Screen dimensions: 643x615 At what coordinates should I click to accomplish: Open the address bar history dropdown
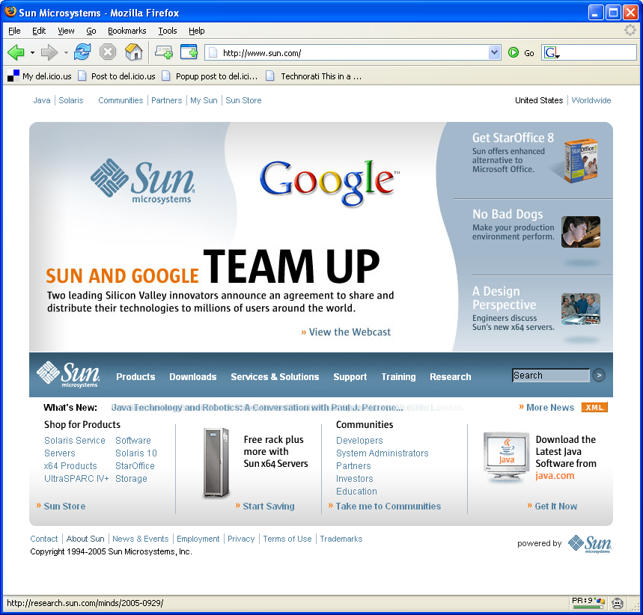click(494, 52)
